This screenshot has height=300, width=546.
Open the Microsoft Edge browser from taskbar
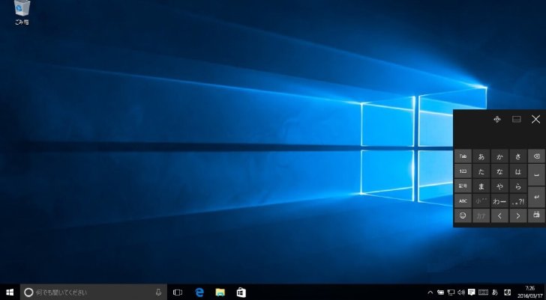click(x=199, y=293)
